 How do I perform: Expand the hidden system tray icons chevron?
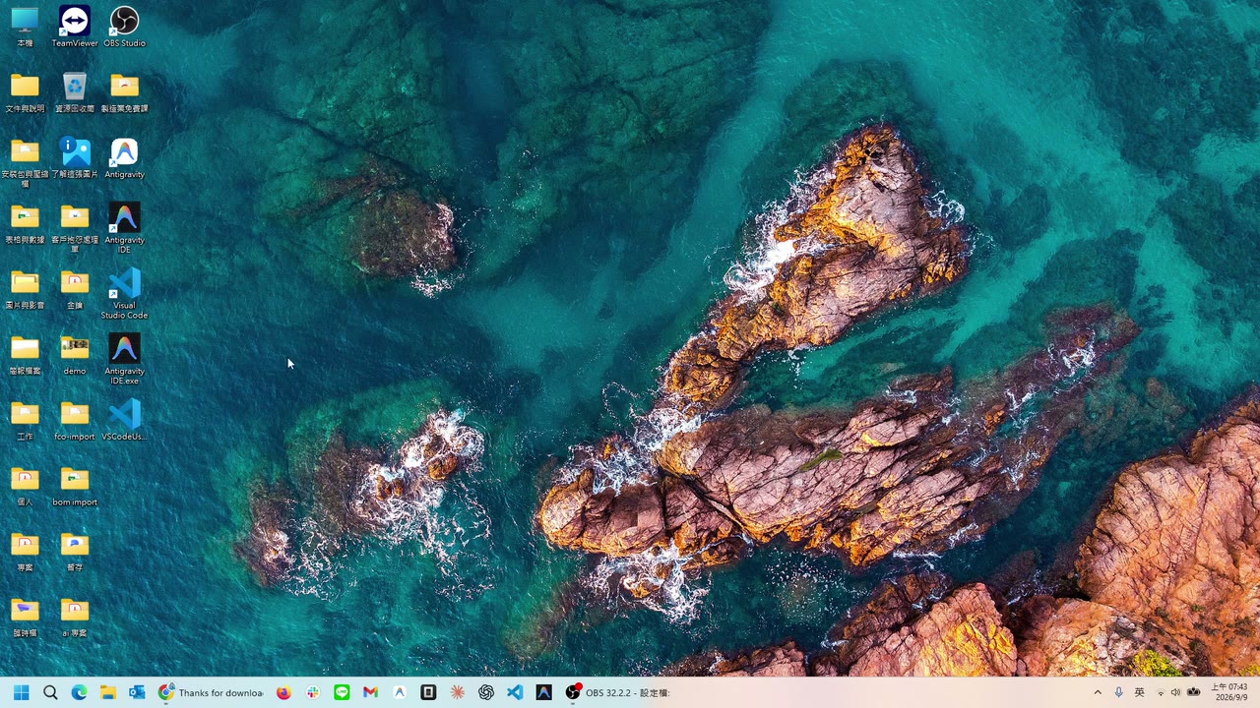[x=1098, y=692]
